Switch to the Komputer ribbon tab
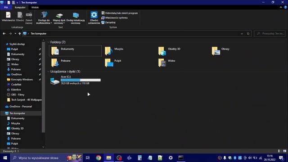Screen dimensions: 288x162 pos(20,7)
